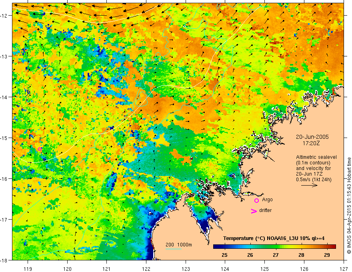Click the longitude axis label 119
Viewport: 352px width, 272px height.
(x=28, y=269)
